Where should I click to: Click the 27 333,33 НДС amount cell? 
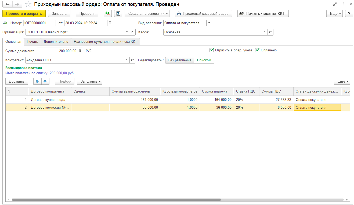pyautogui.click(x=276, y=100)
